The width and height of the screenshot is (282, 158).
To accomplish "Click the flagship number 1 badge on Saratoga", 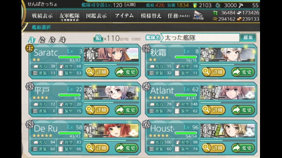I will point(29,48).
